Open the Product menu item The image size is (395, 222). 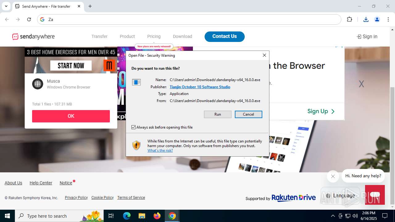tap(127, 36)
